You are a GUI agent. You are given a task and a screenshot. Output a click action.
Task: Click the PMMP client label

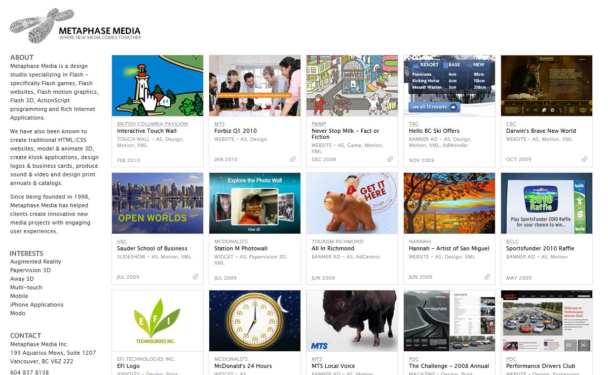(x=319, y=124)
